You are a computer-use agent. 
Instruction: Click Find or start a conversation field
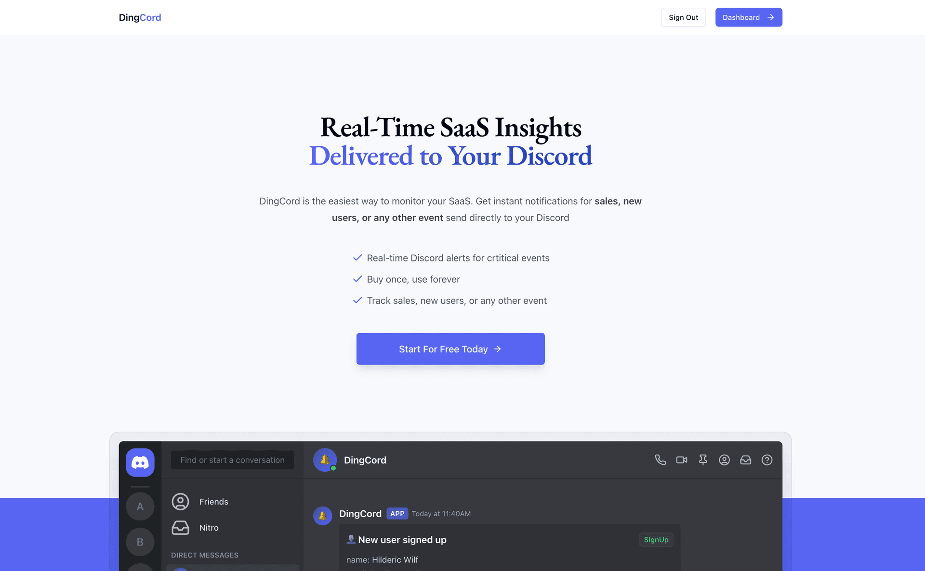point(233,460)
